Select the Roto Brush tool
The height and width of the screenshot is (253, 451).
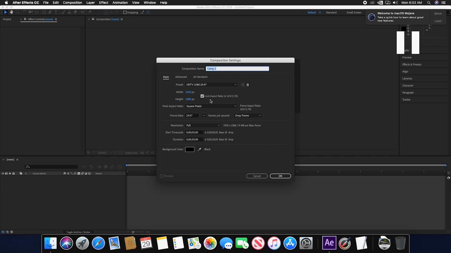tap(83, 12)
